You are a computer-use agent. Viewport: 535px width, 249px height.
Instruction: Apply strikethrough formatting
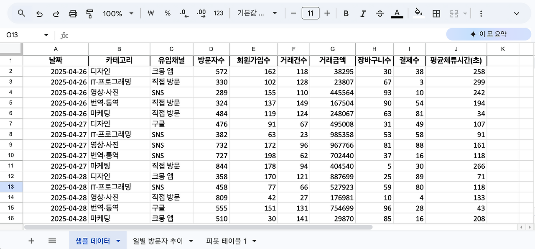click(x=380, y=13)
